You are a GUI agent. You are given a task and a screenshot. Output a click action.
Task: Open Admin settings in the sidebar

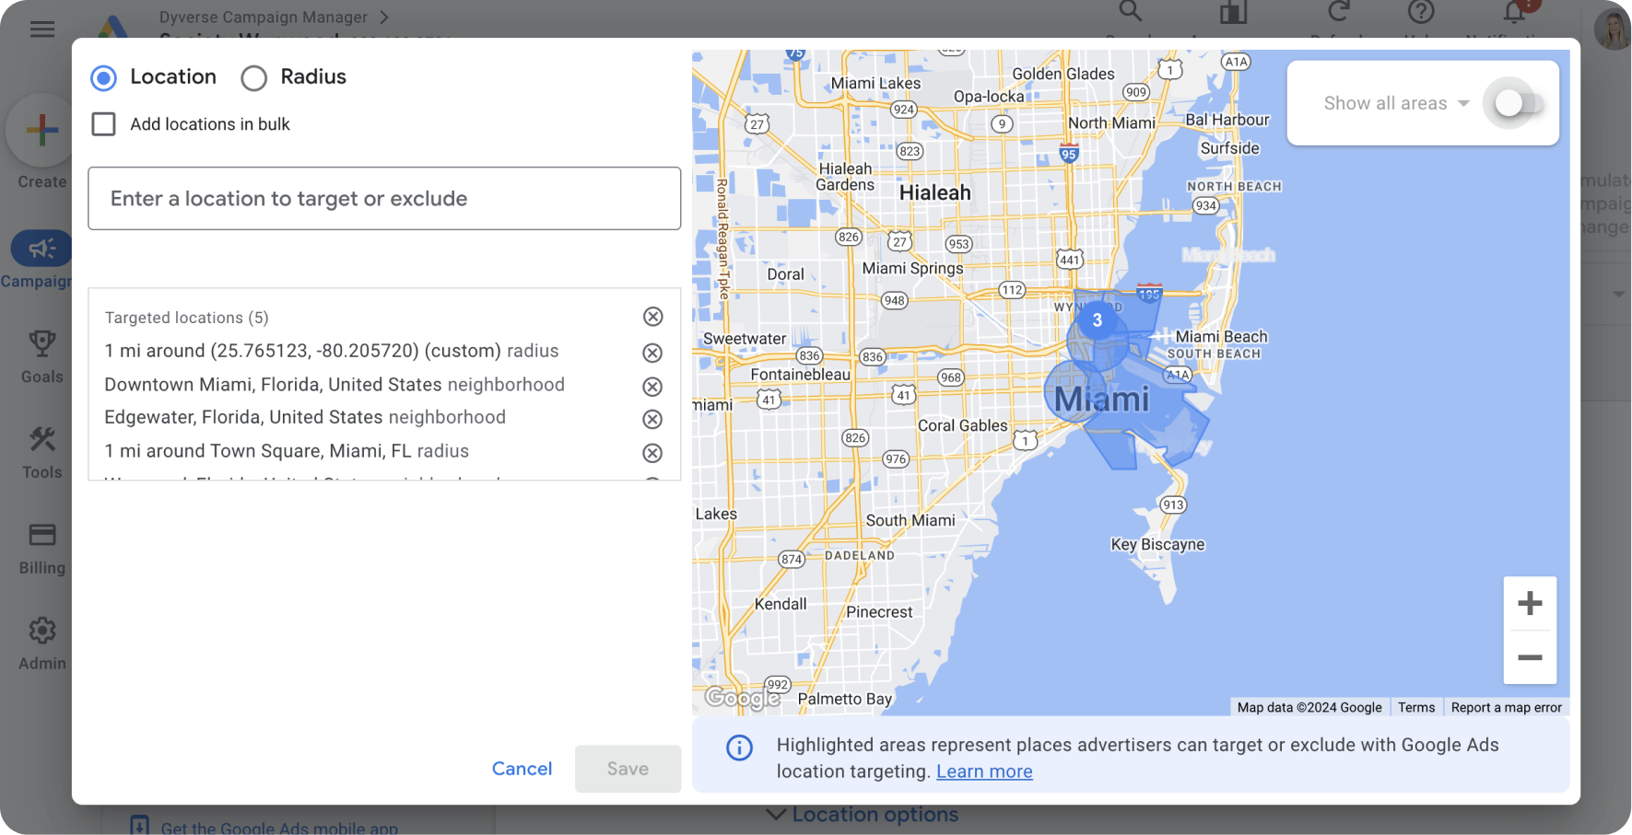pyautogui.click(x=41, y=631)
